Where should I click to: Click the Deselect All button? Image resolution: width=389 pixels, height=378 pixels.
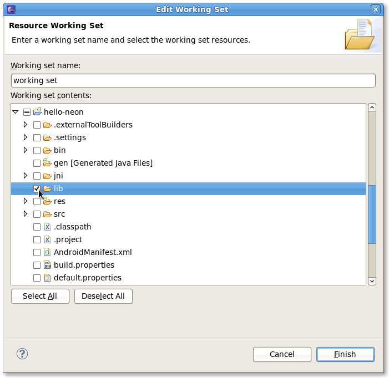[103, 296]
